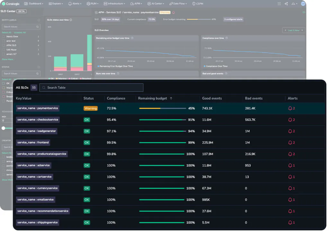Tick the OK status filter checkbox

coord(3,84)
